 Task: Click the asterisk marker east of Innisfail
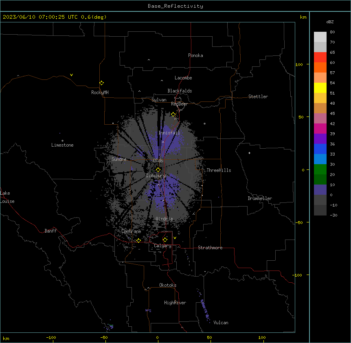(204, 123)
